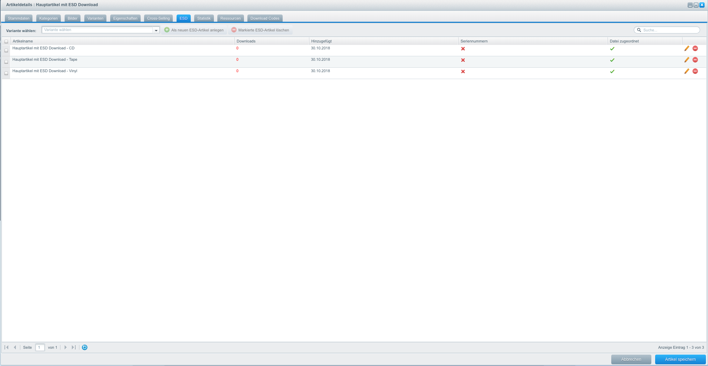708x366 pixels.
Task: Edit the ESD Download - Vinyl entry
Action: pyautogui.click(x=687, y=71)
